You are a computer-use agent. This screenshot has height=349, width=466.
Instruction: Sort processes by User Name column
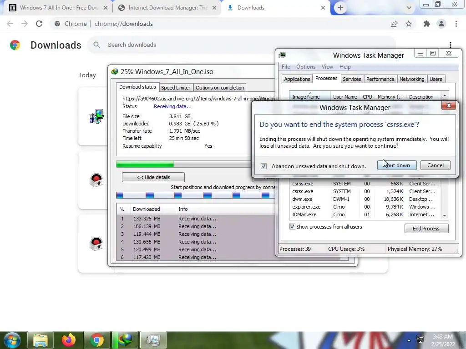pyautogui.click(x=345, y=97)
